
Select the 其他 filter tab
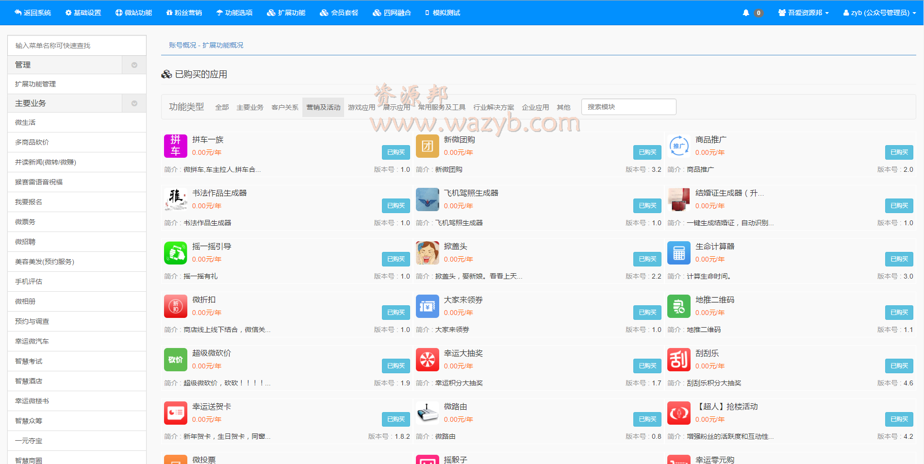point(563,107)
